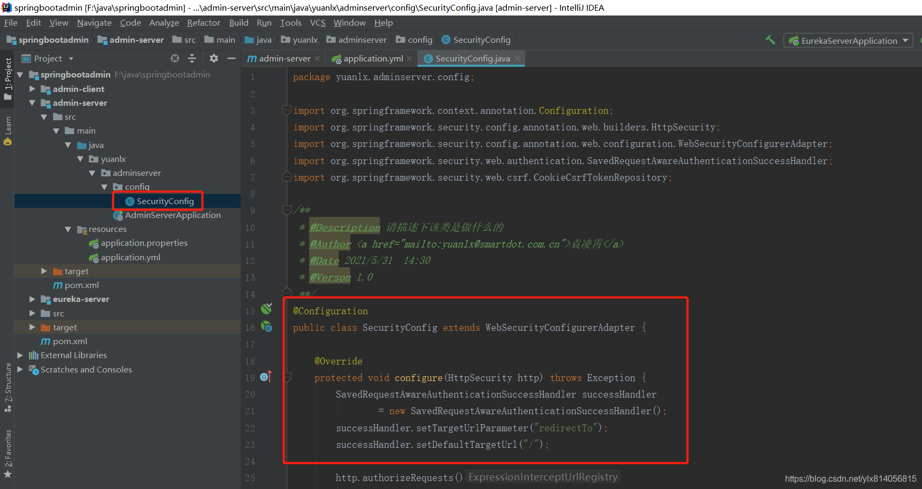Click line number 17 in the gutter
Viewport: 922px width, 489px height.
(x=250, y=345)
